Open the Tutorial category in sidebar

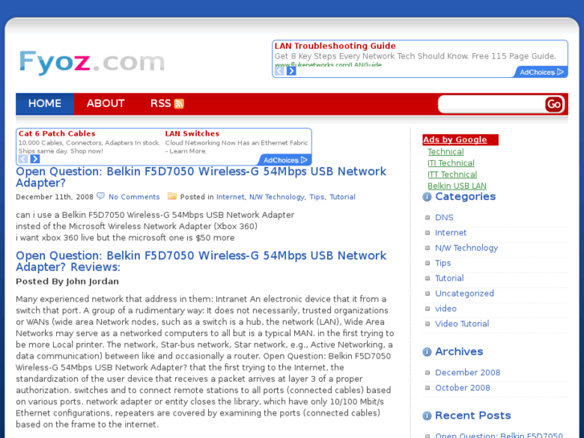pos(449,278)
